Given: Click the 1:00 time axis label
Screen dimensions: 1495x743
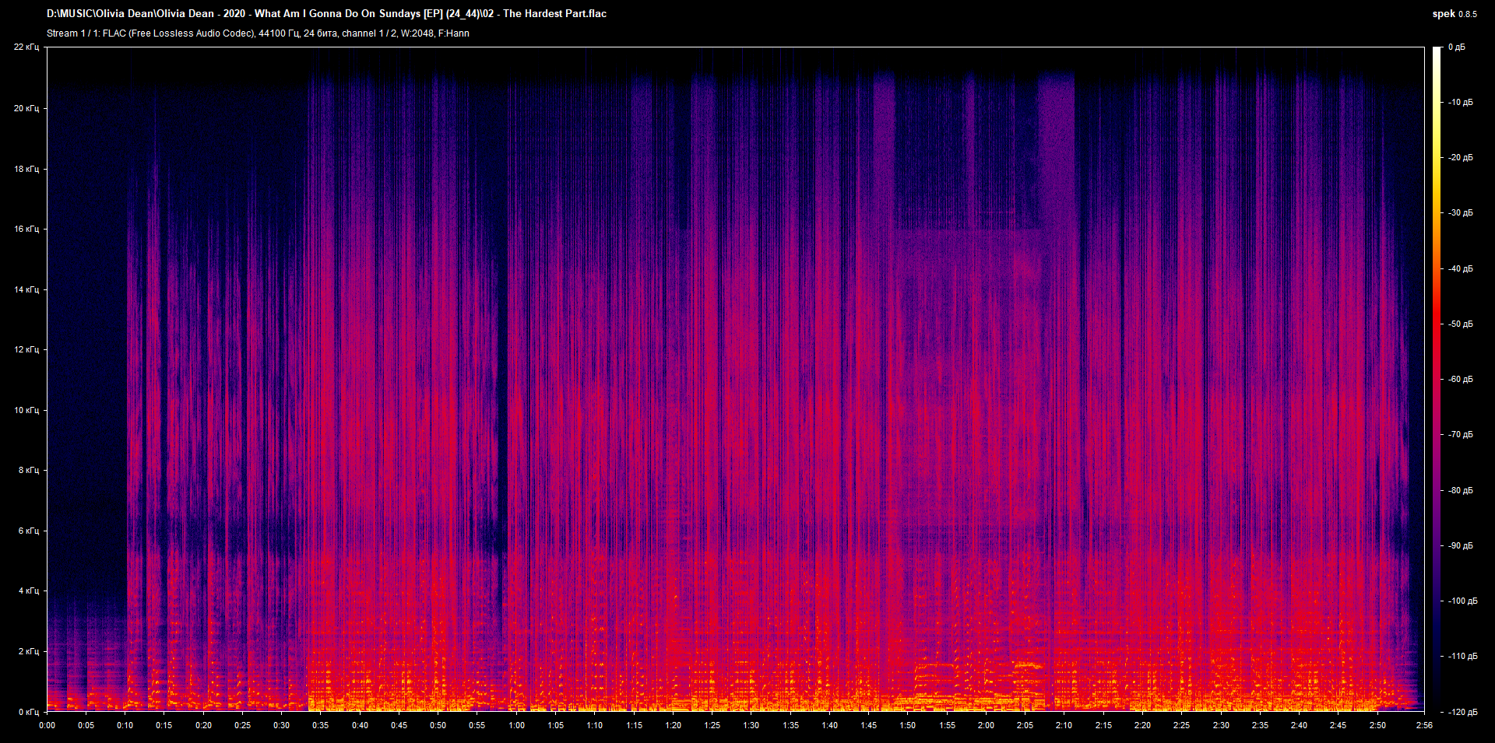Looking at the screenshot, I should point(517,725).
